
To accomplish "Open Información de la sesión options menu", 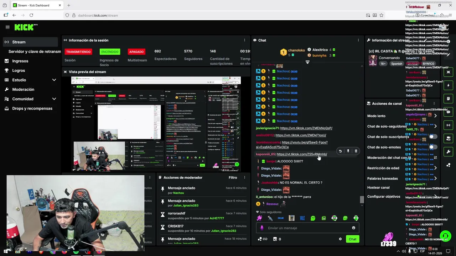I will pyautogui.click(x=244, y=40).
